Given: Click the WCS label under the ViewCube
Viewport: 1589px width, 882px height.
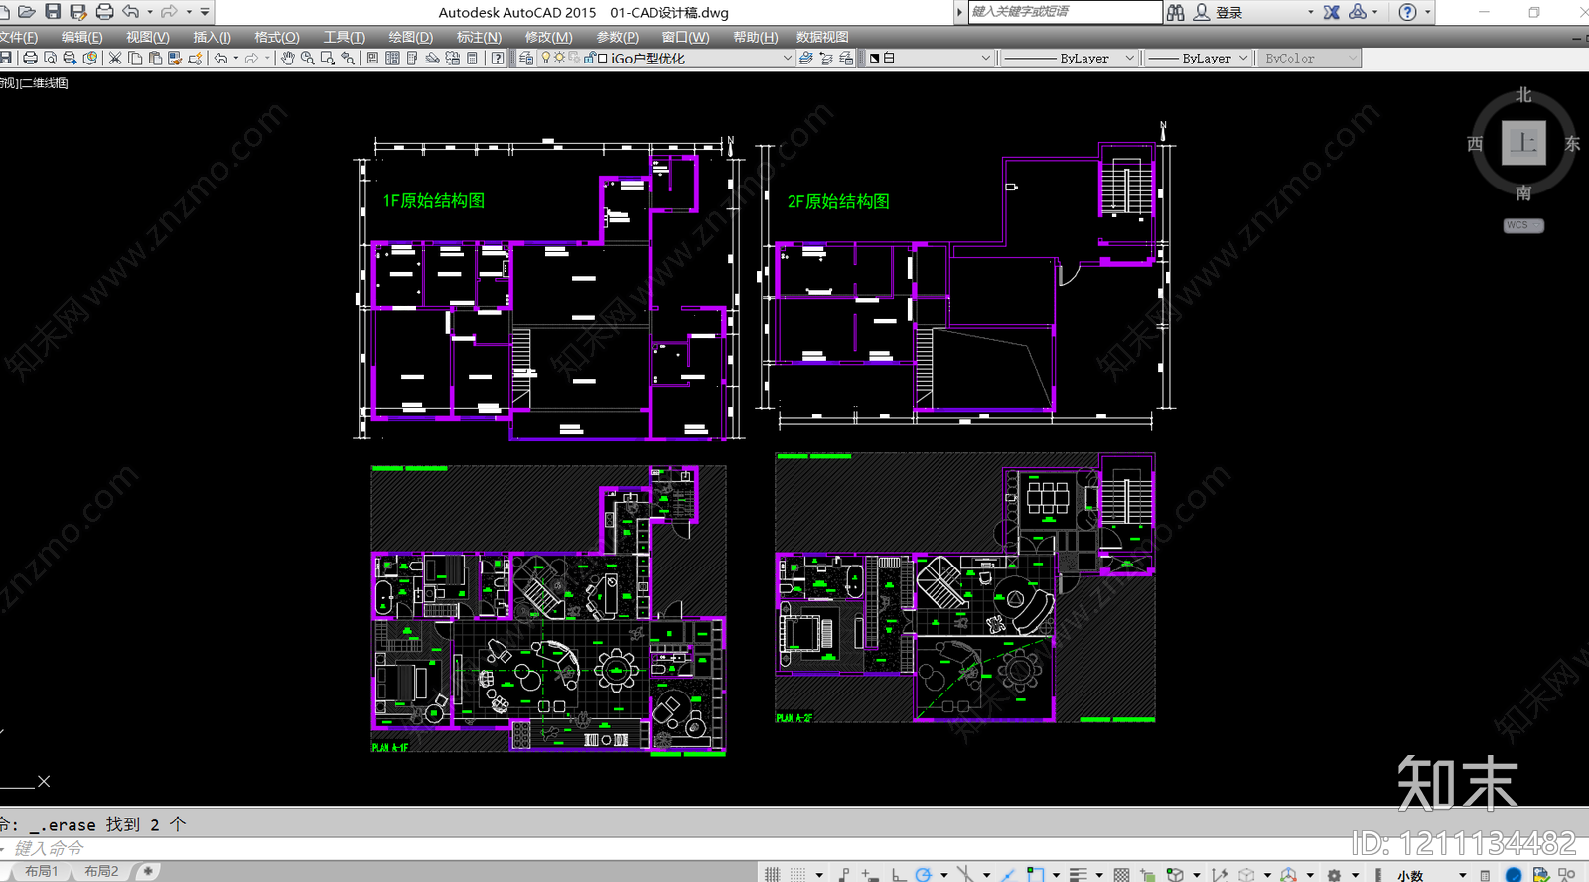Looking at the screenshot, I should click(x=1523, y=225).
